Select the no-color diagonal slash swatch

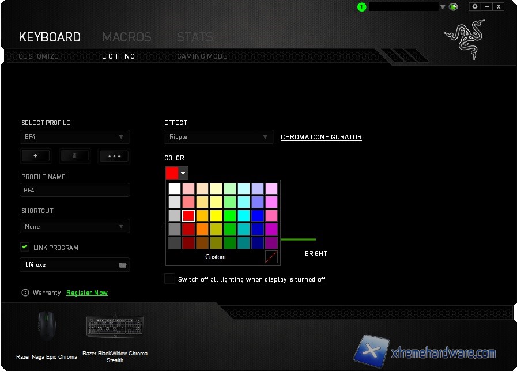(x=271, y=257)
